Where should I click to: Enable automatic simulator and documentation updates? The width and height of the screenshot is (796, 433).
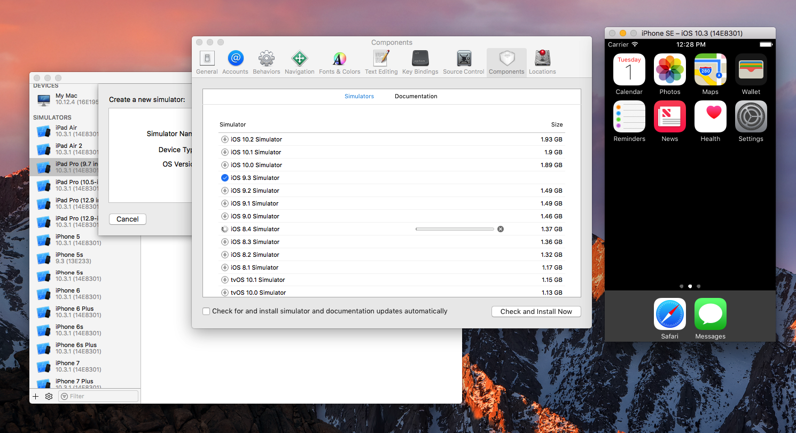click(x=206, y=311)
